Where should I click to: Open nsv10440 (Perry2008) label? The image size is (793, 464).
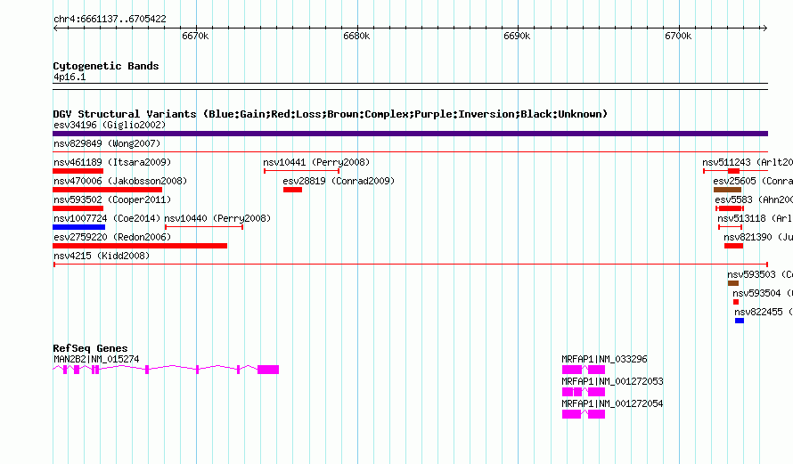217,218
